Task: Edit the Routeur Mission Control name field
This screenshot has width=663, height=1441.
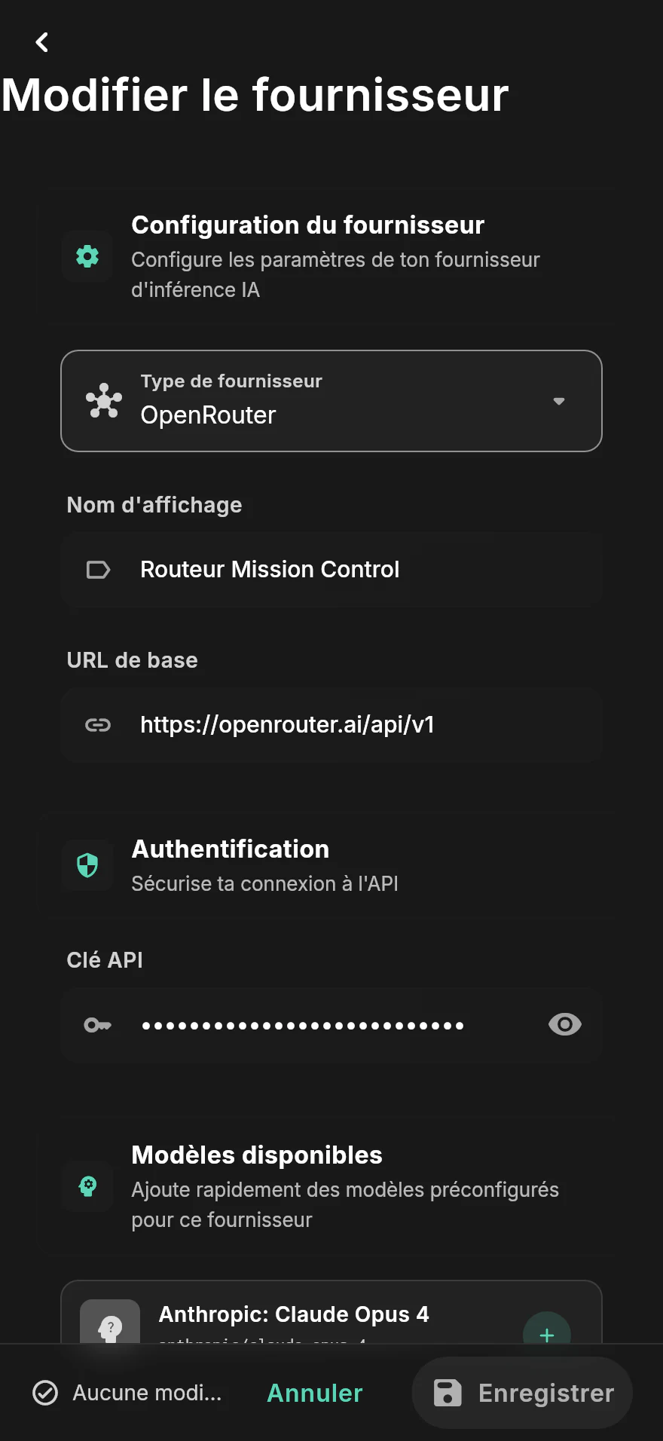Action: click(x=331, y=570)
